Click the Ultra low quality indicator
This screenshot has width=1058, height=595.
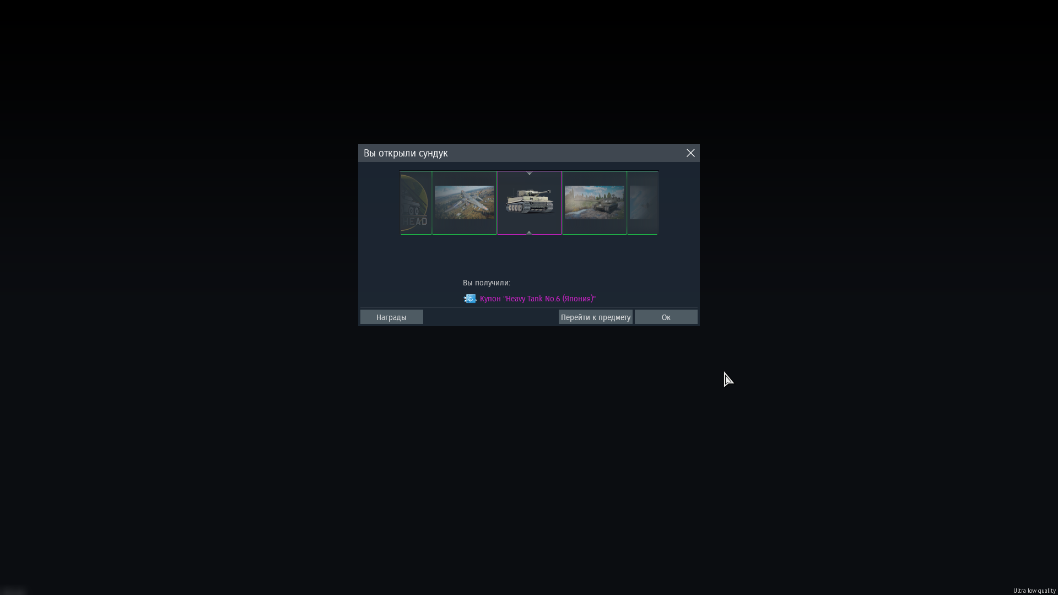1034,591
